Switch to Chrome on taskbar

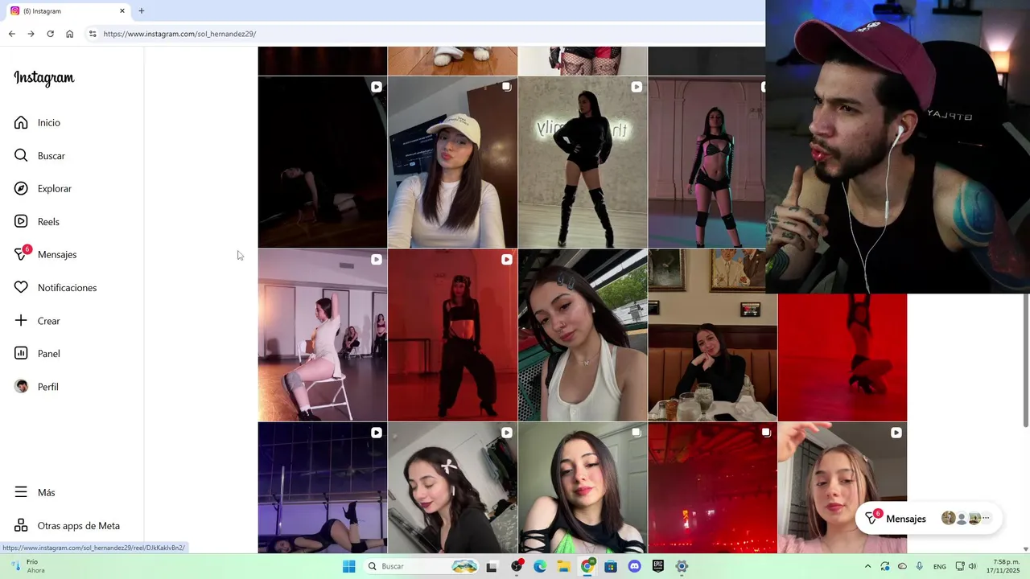(587, 566)
